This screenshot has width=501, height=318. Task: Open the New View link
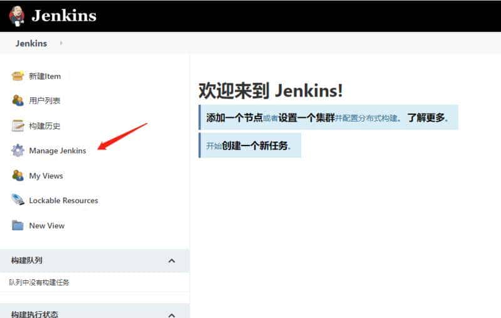point(46,226)
